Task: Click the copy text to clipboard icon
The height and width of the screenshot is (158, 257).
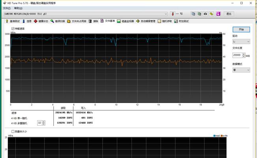Action: (x=193, y=14)
